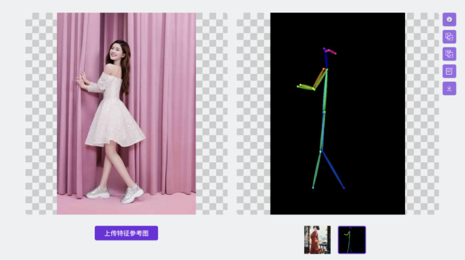Click the 上传特征参考图 upload button
The width and height of the screenshot is (465, 260).
tap(126, 233)
